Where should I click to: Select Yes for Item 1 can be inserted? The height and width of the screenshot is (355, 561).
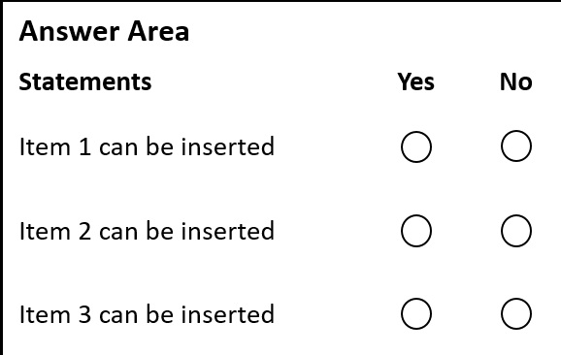point(416,146)
